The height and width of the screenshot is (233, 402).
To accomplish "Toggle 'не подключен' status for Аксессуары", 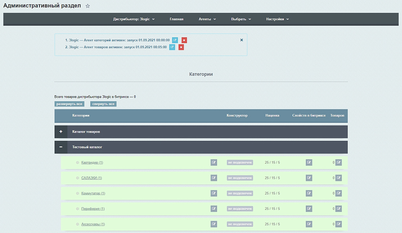I will [240, 224].
